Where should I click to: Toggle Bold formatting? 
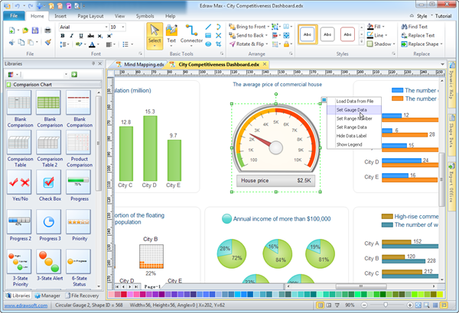pyautogui.click(x=63, y=36)
